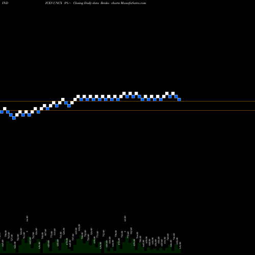The height and width of the screenshot is (255, 255).
Task: Click the isolated 64.00 label above the volume bars
Action: click(x=27, y=218)
